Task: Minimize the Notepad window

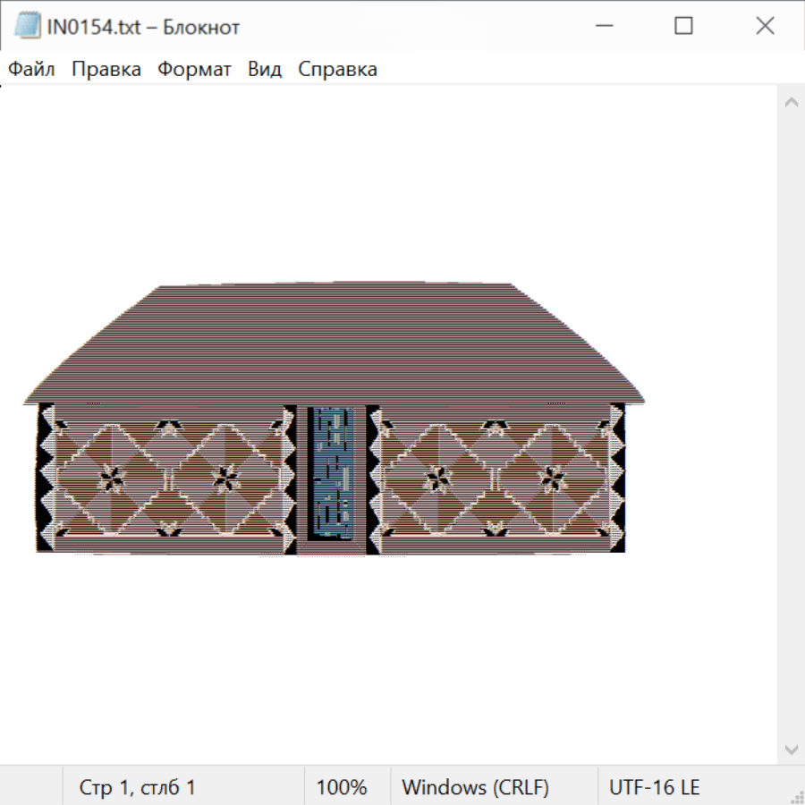Action: [604, 27]
